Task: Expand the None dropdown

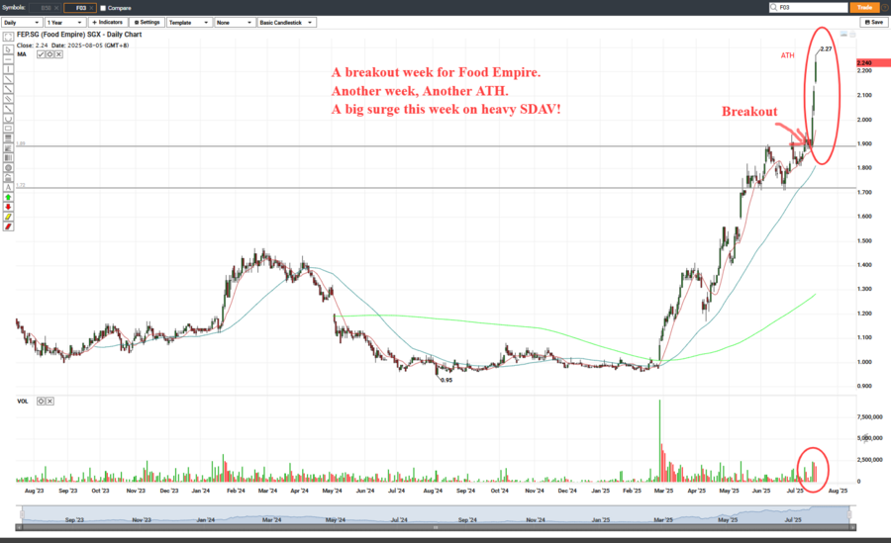Action: point(236,23)
